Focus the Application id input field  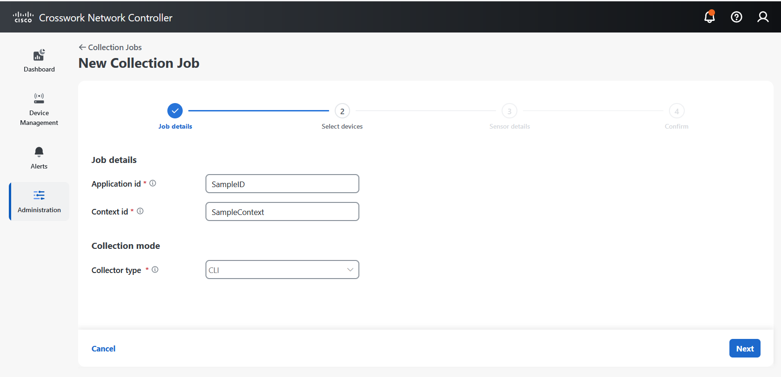[282, 184]
